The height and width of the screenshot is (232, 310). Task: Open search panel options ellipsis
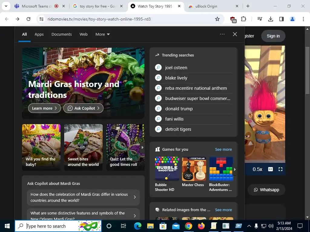coord(222,34)
